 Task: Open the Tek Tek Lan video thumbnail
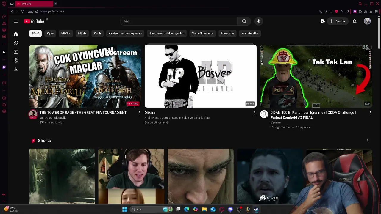point(316,76)
